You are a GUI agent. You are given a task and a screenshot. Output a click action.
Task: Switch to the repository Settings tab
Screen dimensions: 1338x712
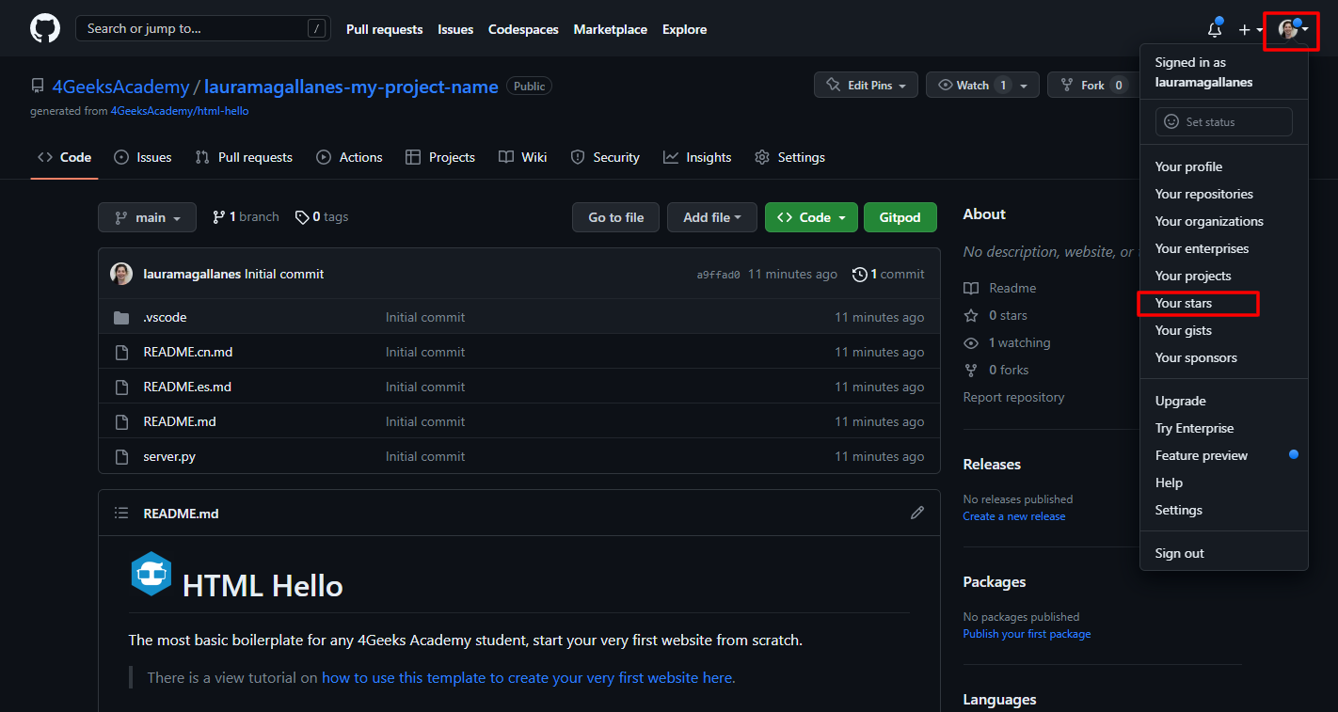789,157
